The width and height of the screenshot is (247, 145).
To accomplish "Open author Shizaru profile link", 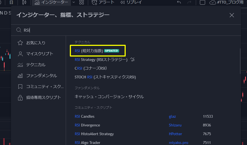I will click(175, 125).
